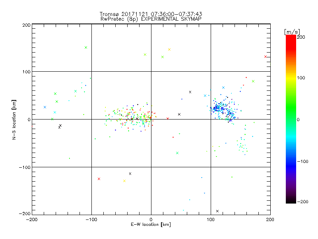Select the black X marker near the bottom right at -200 km
This screenshot has height=239, width=318.
(217, 211)
